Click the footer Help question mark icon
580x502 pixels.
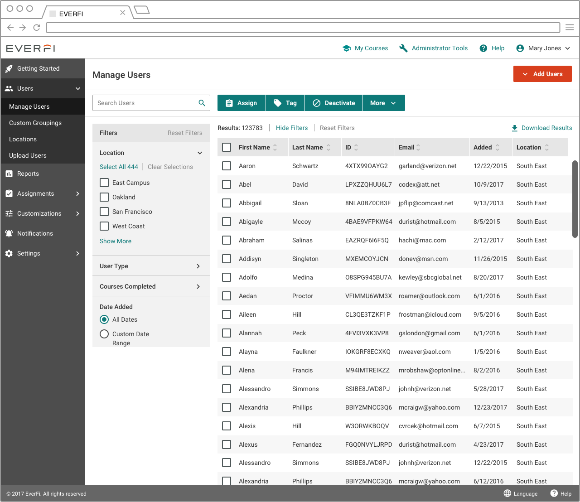click(x=554, y=493)
